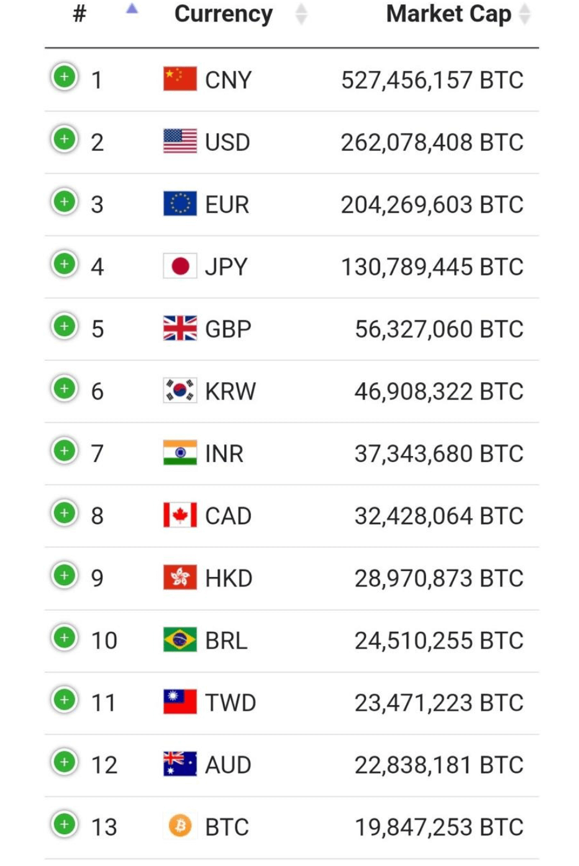Sort table by Market Cap header
Viewport: 579px width, 866px height.
point(449,14)
